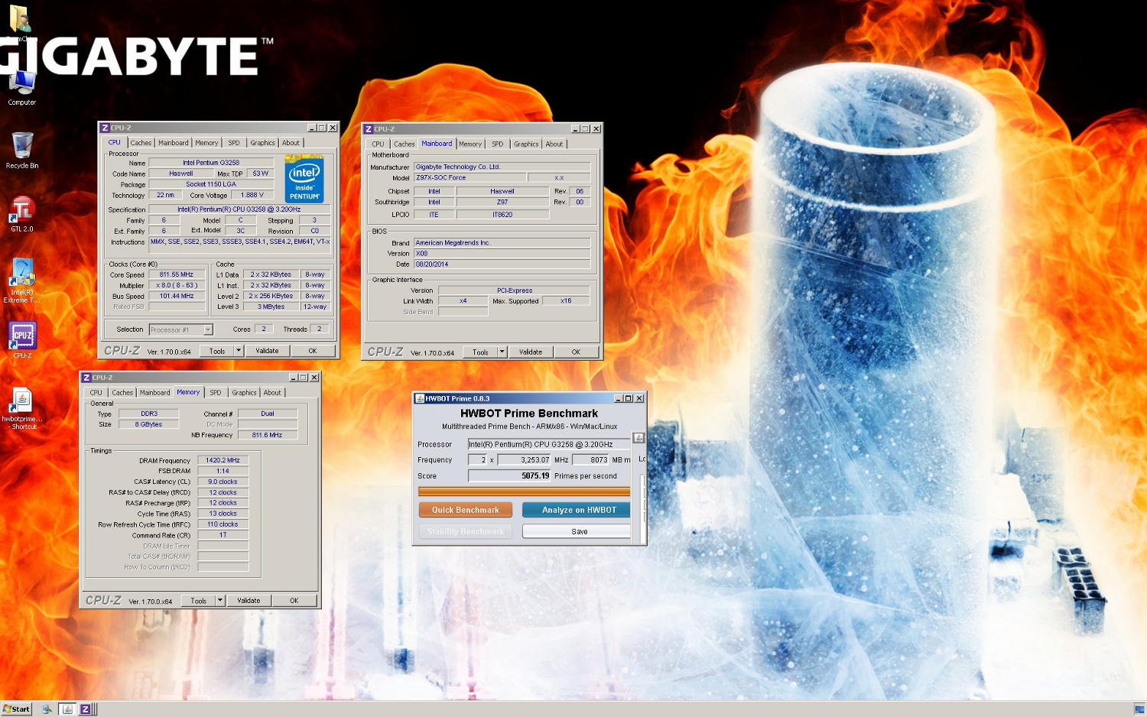
Task: Click the Core Voltage value 1.888 V
Action: pyautogui.click(x=252, y=195)
